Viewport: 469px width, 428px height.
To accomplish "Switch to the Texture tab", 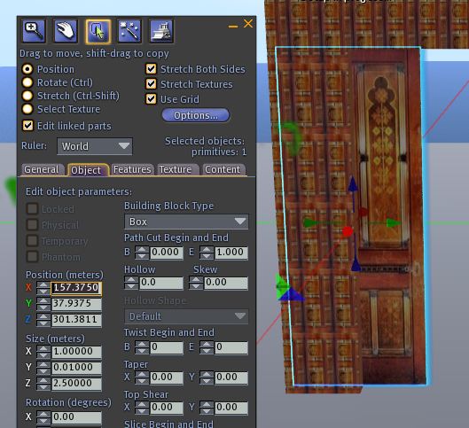I will (176, 169).
